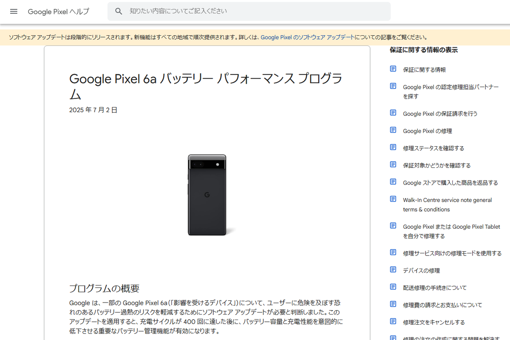Click article icon beside 修理ステータスを確認する

click(393, 147)
